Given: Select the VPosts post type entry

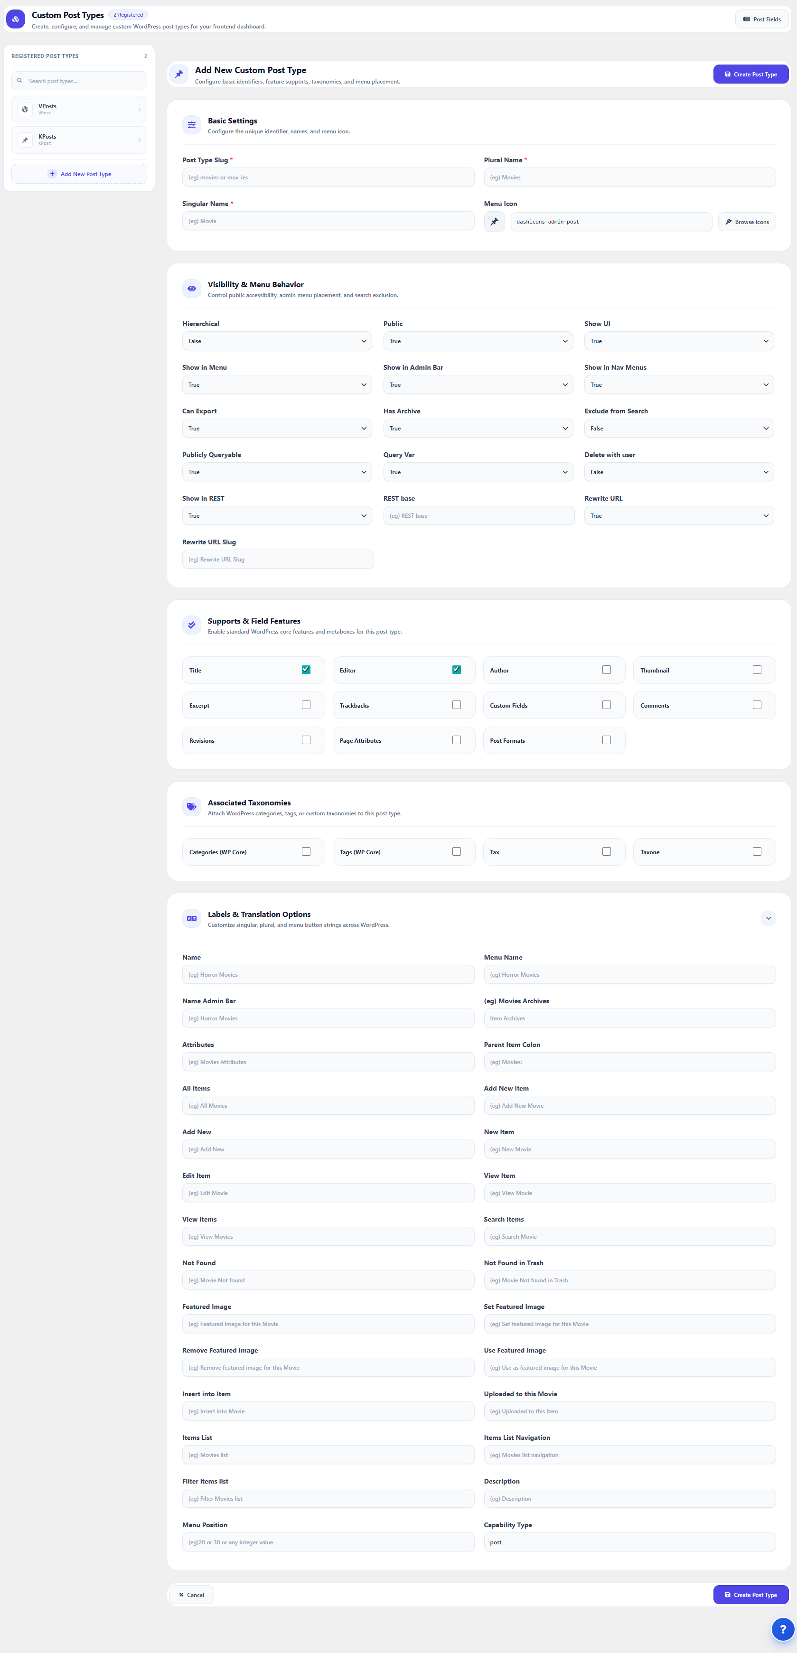Looking at the screenshot, I should coord(79,110).
